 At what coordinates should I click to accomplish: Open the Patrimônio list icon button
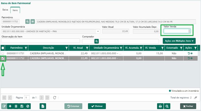click(33, 22)
